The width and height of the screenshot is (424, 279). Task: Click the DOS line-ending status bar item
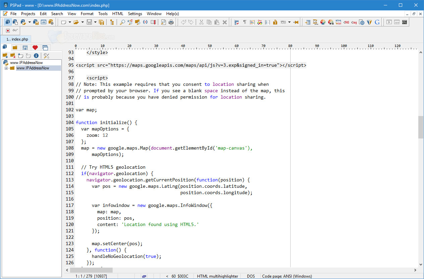[251, 276]
